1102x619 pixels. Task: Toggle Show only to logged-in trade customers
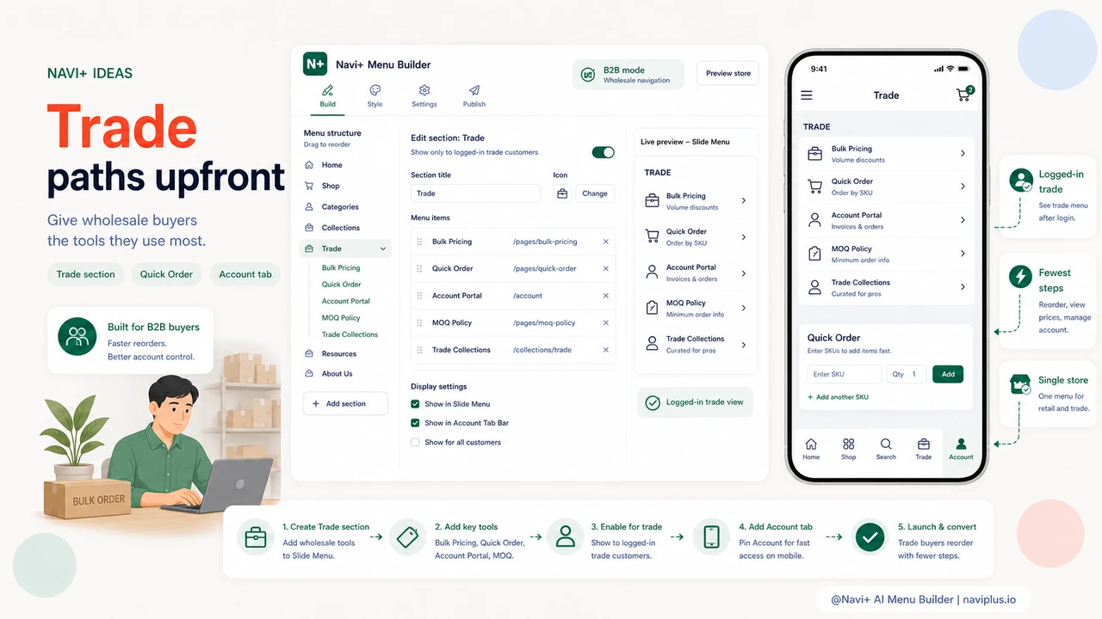(x=603, y=152)
